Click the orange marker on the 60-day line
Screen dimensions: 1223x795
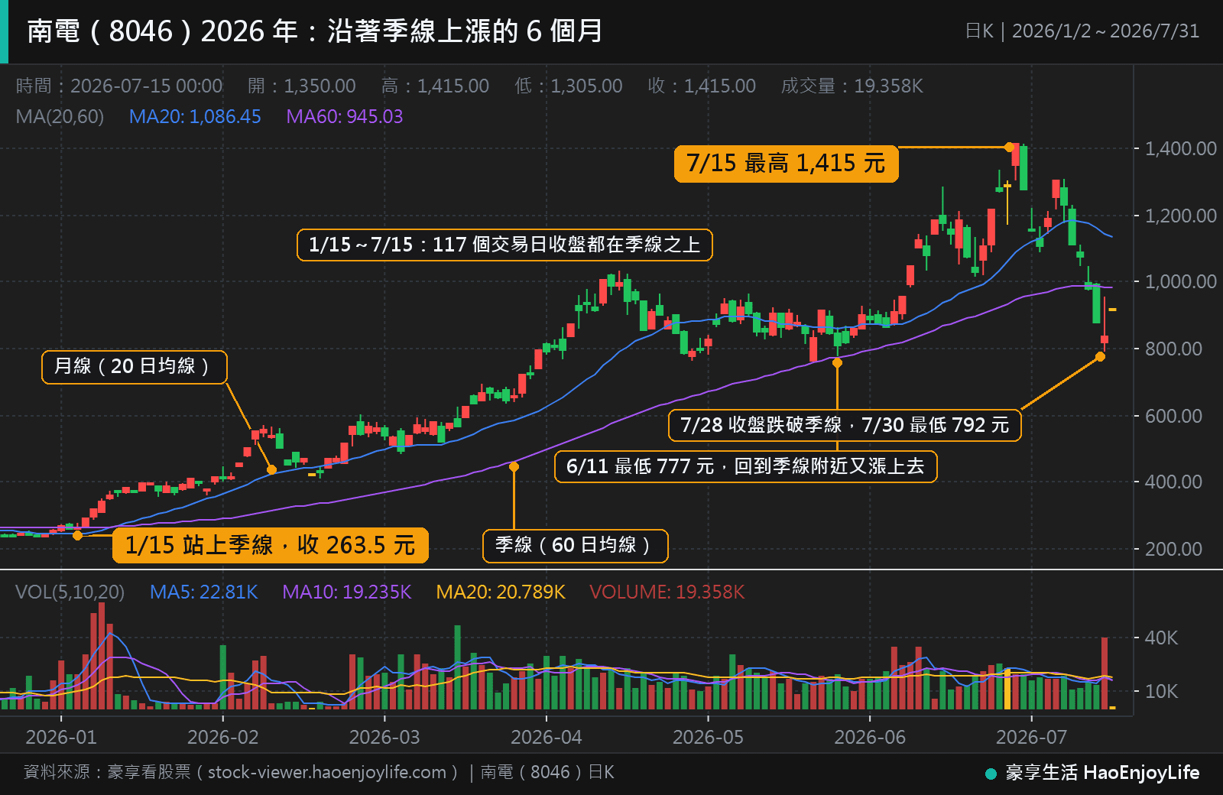(514, 466)
